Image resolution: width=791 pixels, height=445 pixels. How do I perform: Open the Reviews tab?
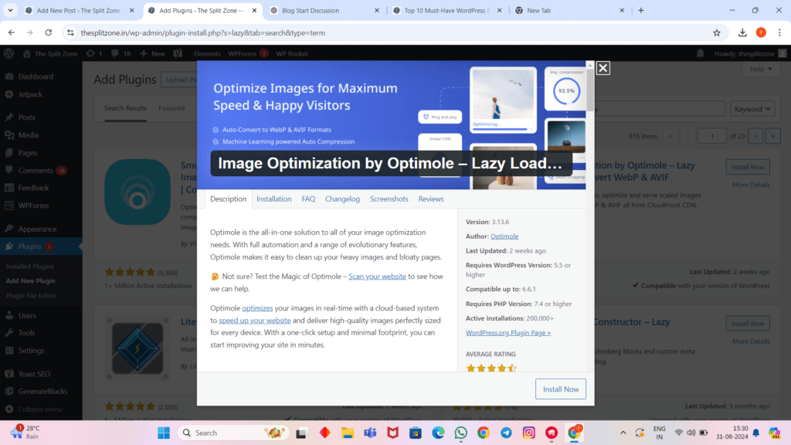[431, 199]
